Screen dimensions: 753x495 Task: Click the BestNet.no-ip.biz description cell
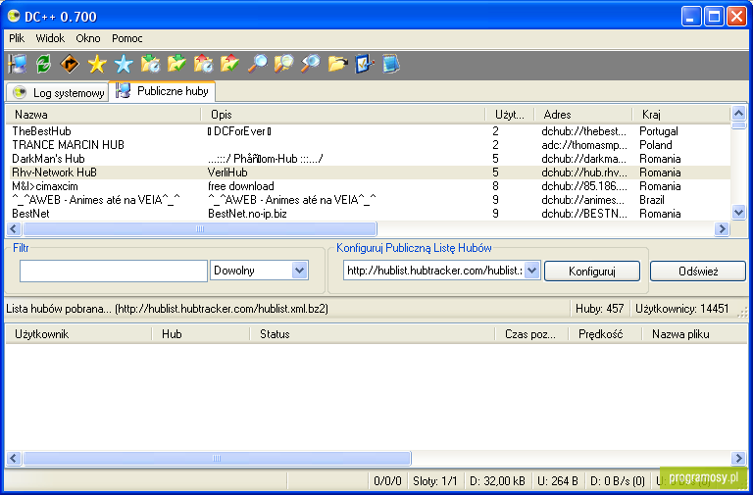[247, 213]
